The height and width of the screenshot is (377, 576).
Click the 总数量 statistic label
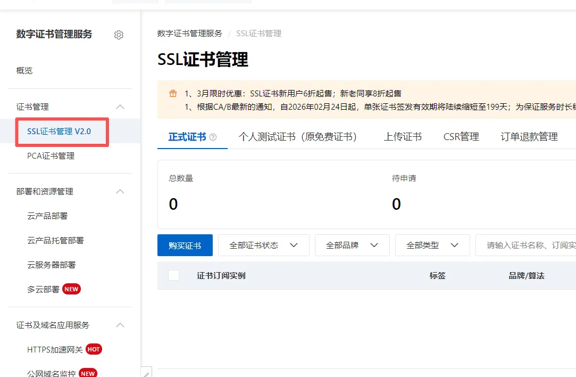tap(181, 178)
